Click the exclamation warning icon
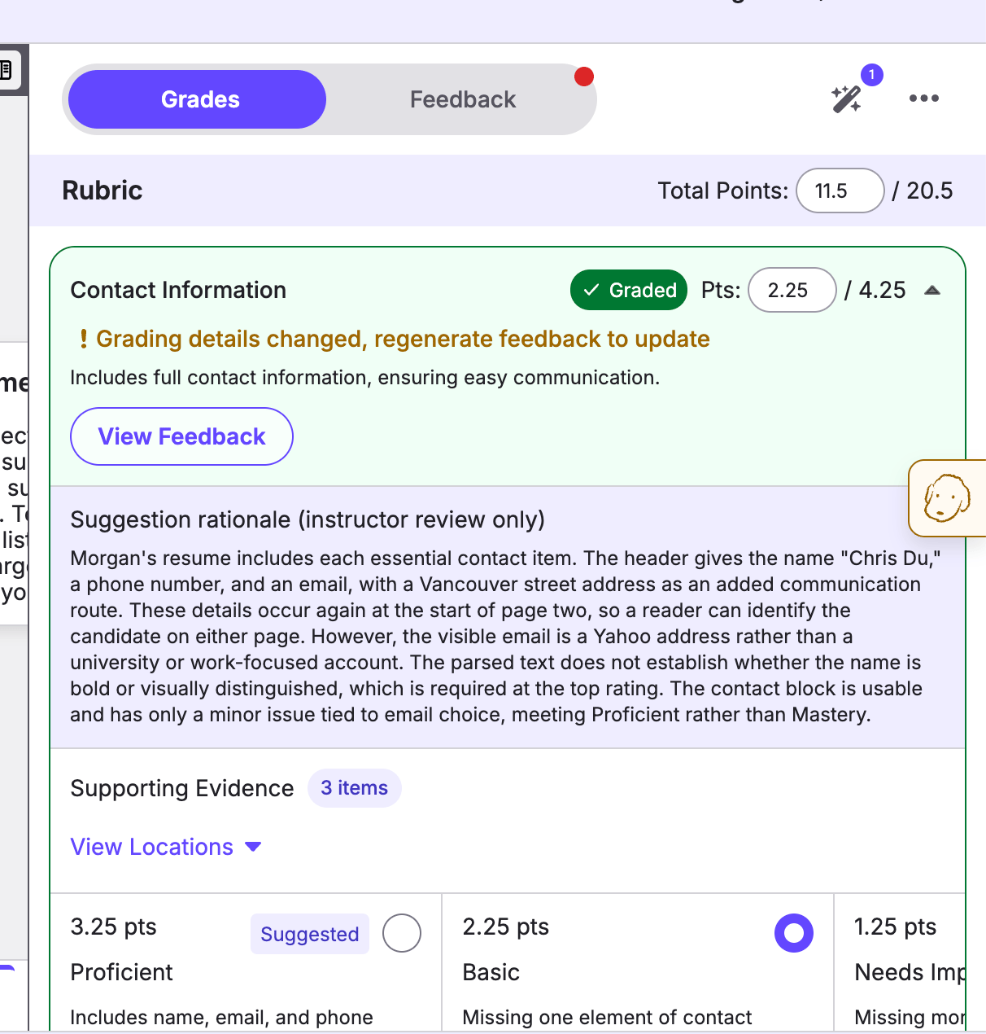This screenshot has width=986, height=1034. point(83,339)
